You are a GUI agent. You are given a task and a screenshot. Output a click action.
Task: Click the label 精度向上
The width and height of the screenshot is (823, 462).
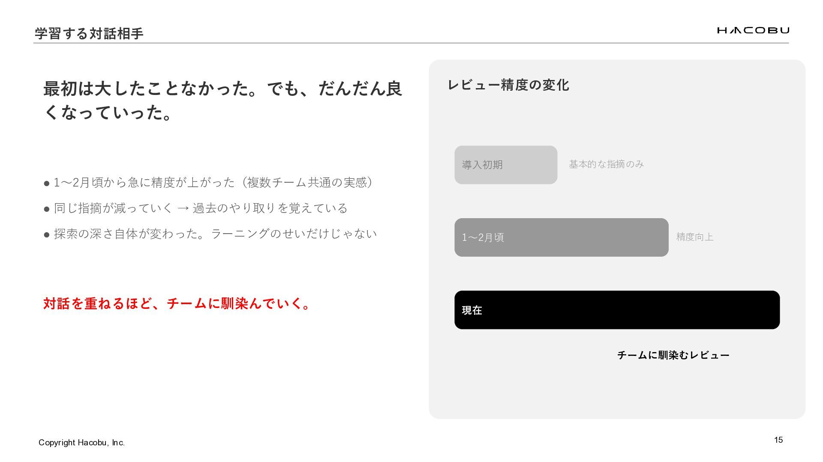point(694,237)
